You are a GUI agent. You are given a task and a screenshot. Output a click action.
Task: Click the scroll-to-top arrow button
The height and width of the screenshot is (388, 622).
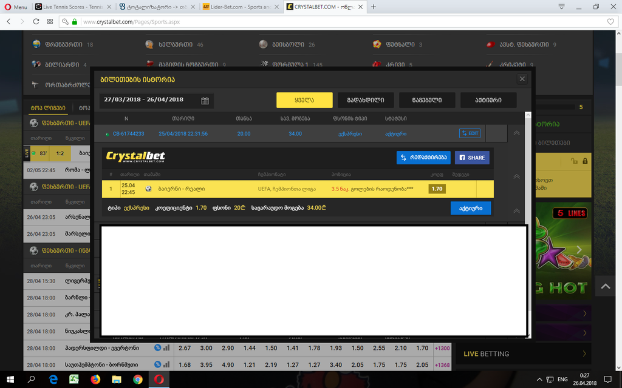pyautogui.click(x=606, y=286)
